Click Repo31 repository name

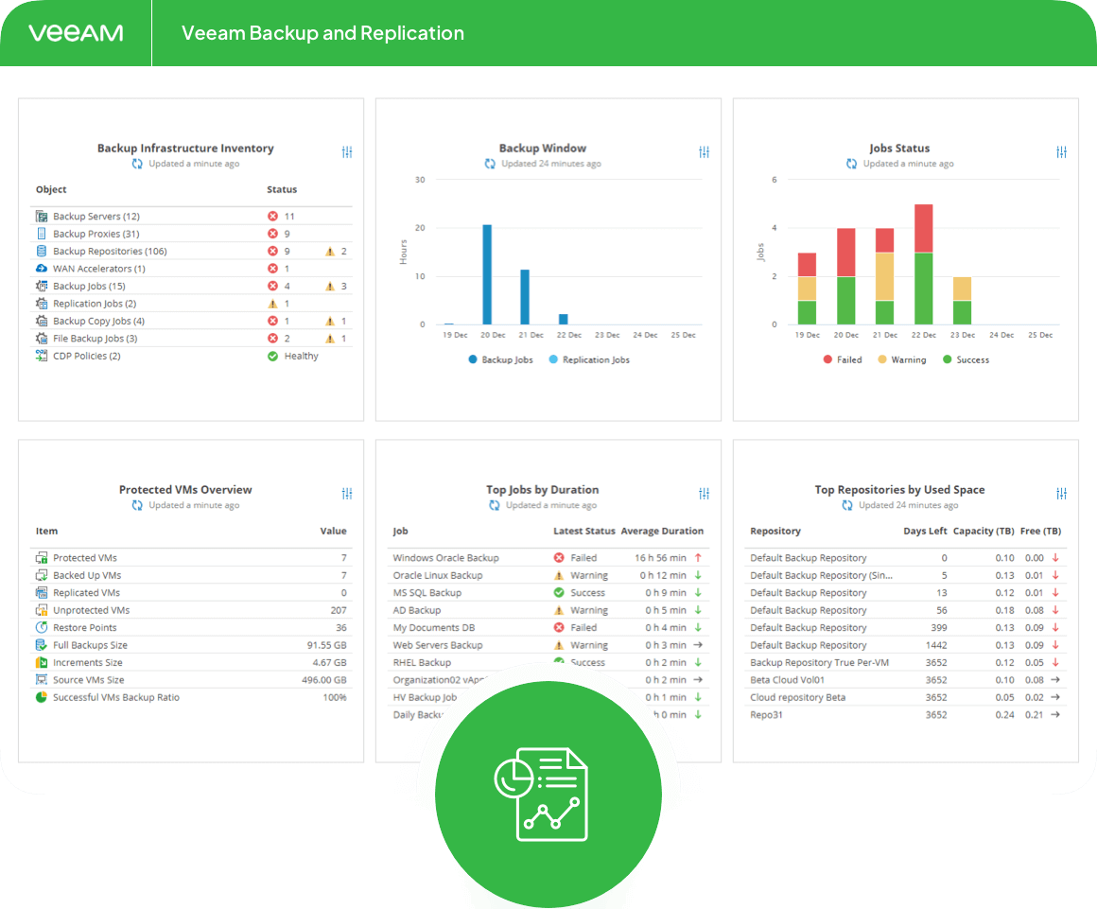coord(766,715)
